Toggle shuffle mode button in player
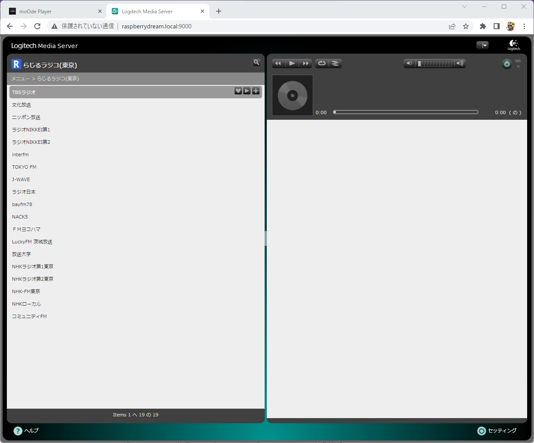This screenshot has width=534, height=443. [335, 64]
